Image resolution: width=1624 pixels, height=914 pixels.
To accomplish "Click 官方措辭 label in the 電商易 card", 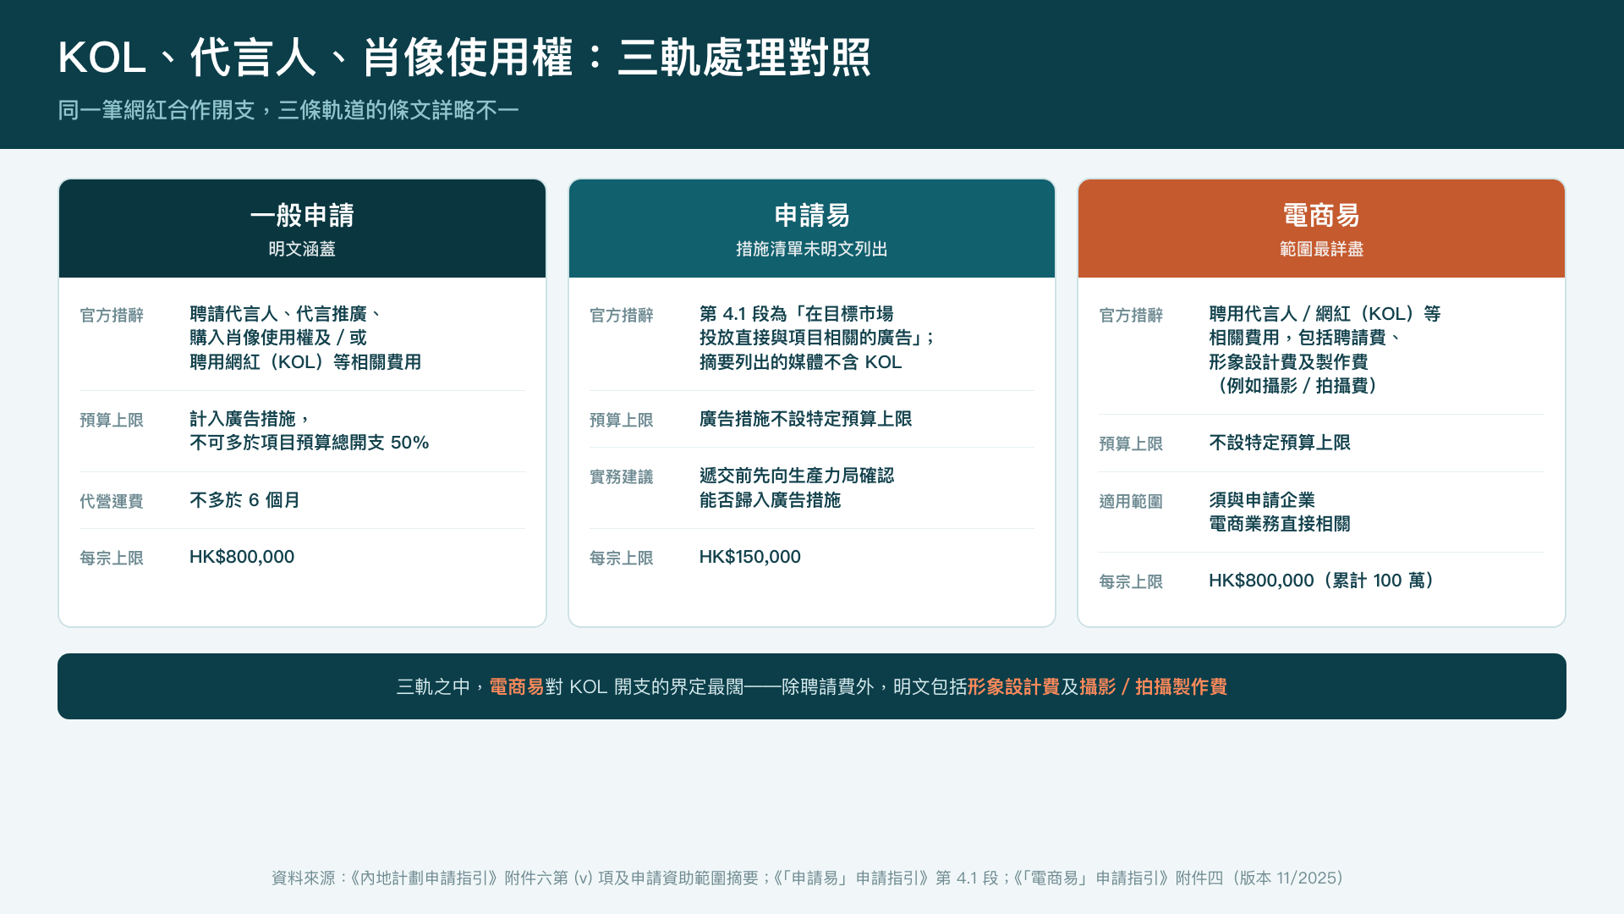I will (1131, 315).
